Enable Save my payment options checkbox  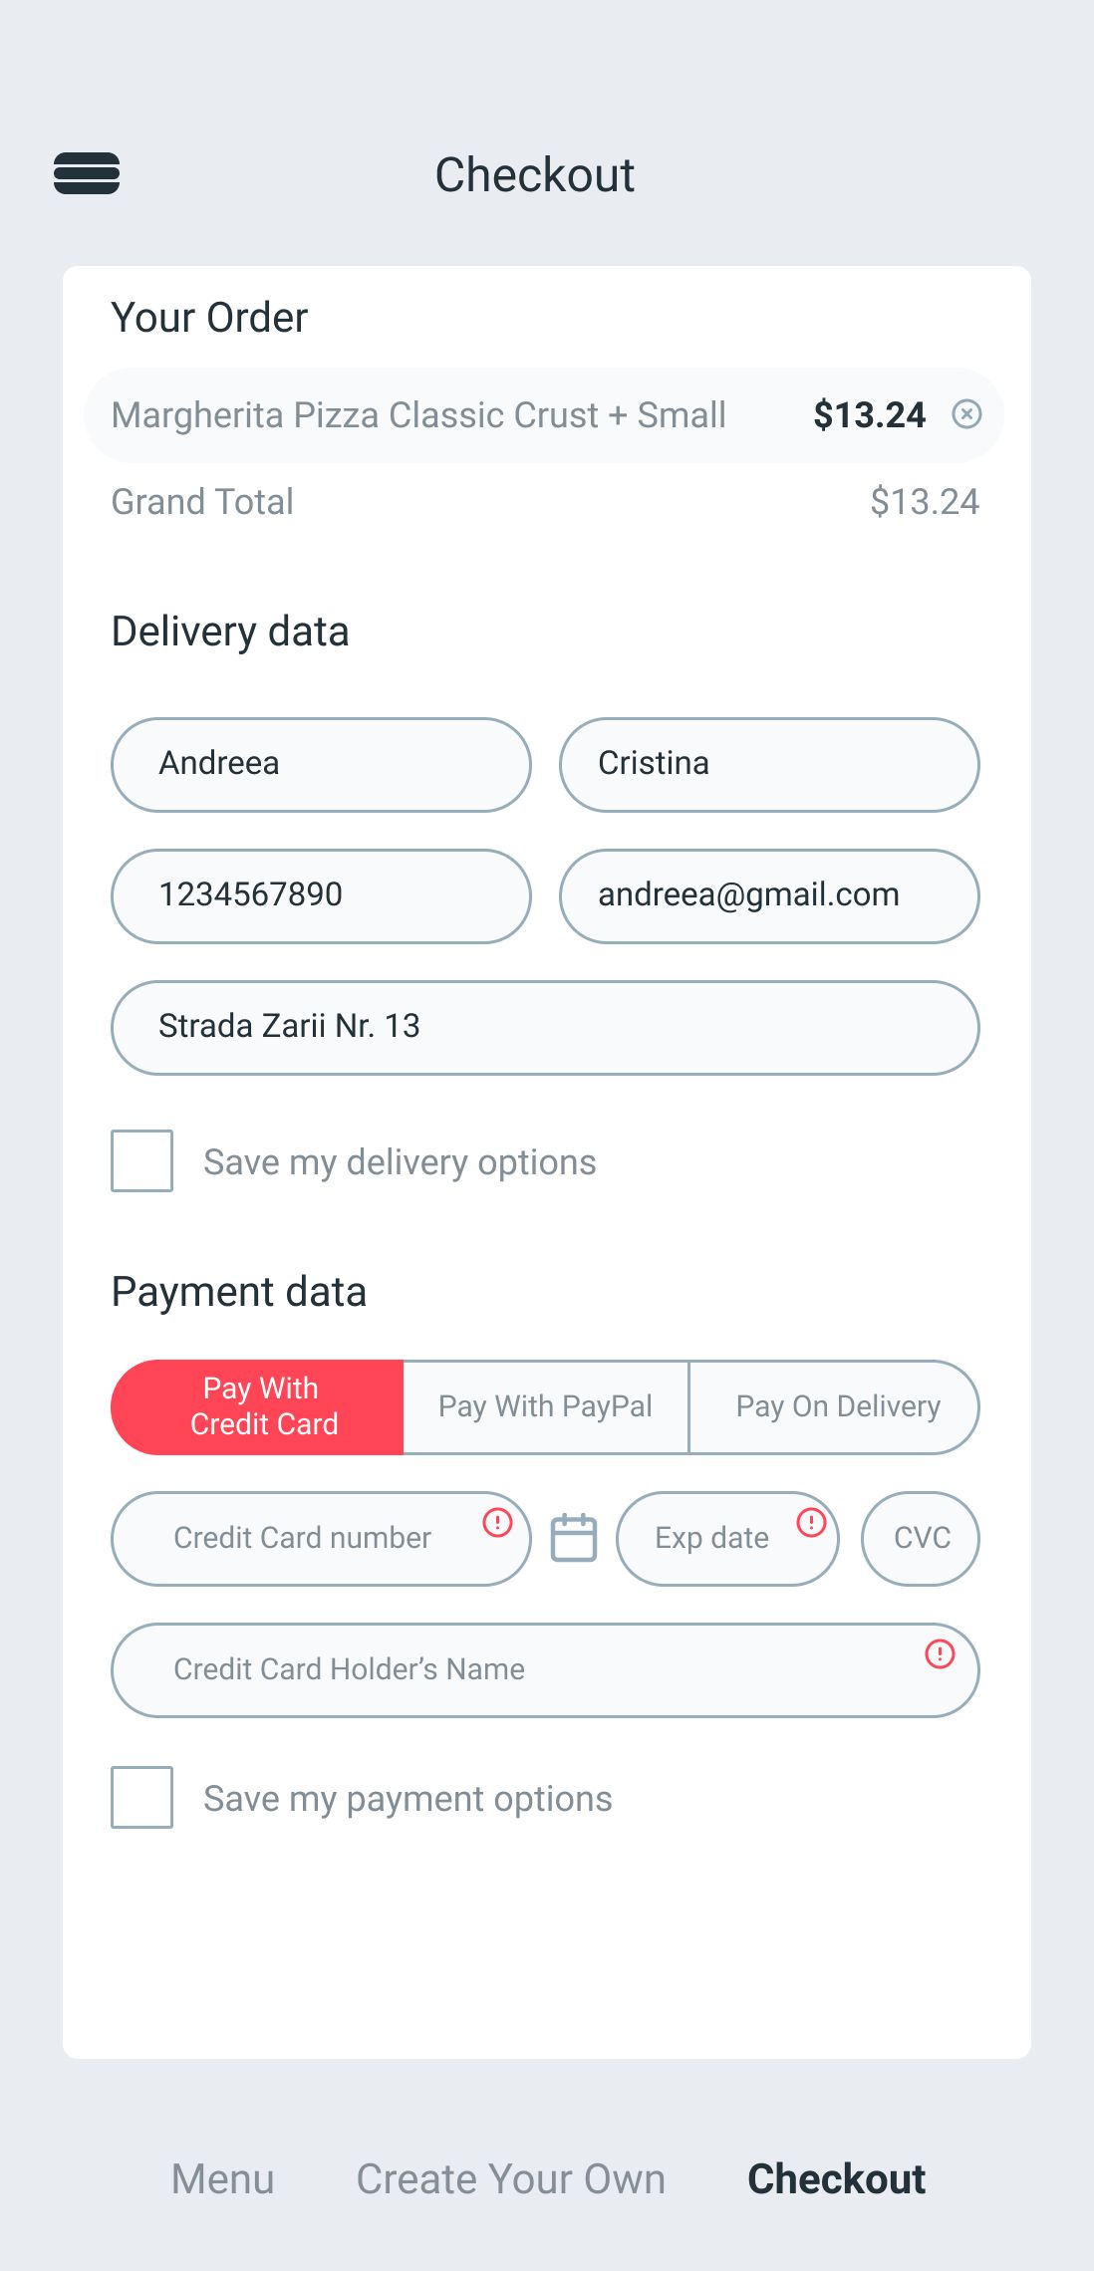(x=142, y=1797)
